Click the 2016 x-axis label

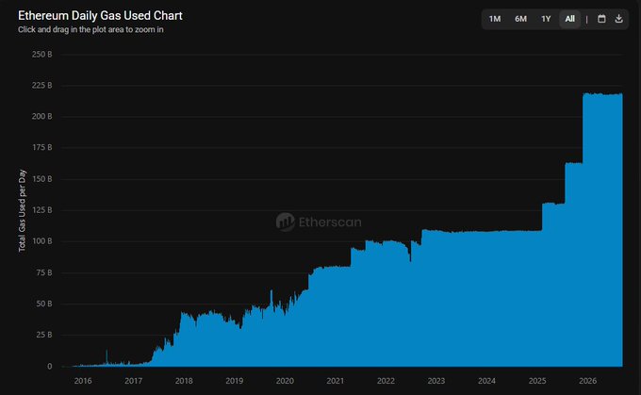pyautogui.click(x=83, y=381)
